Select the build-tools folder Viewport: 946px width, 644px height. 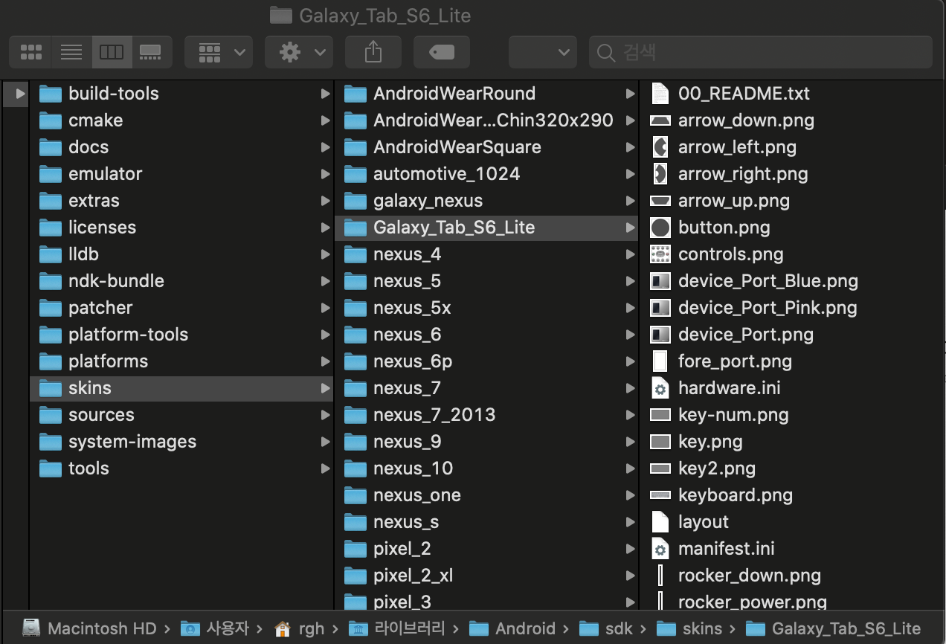coord(181,94)
